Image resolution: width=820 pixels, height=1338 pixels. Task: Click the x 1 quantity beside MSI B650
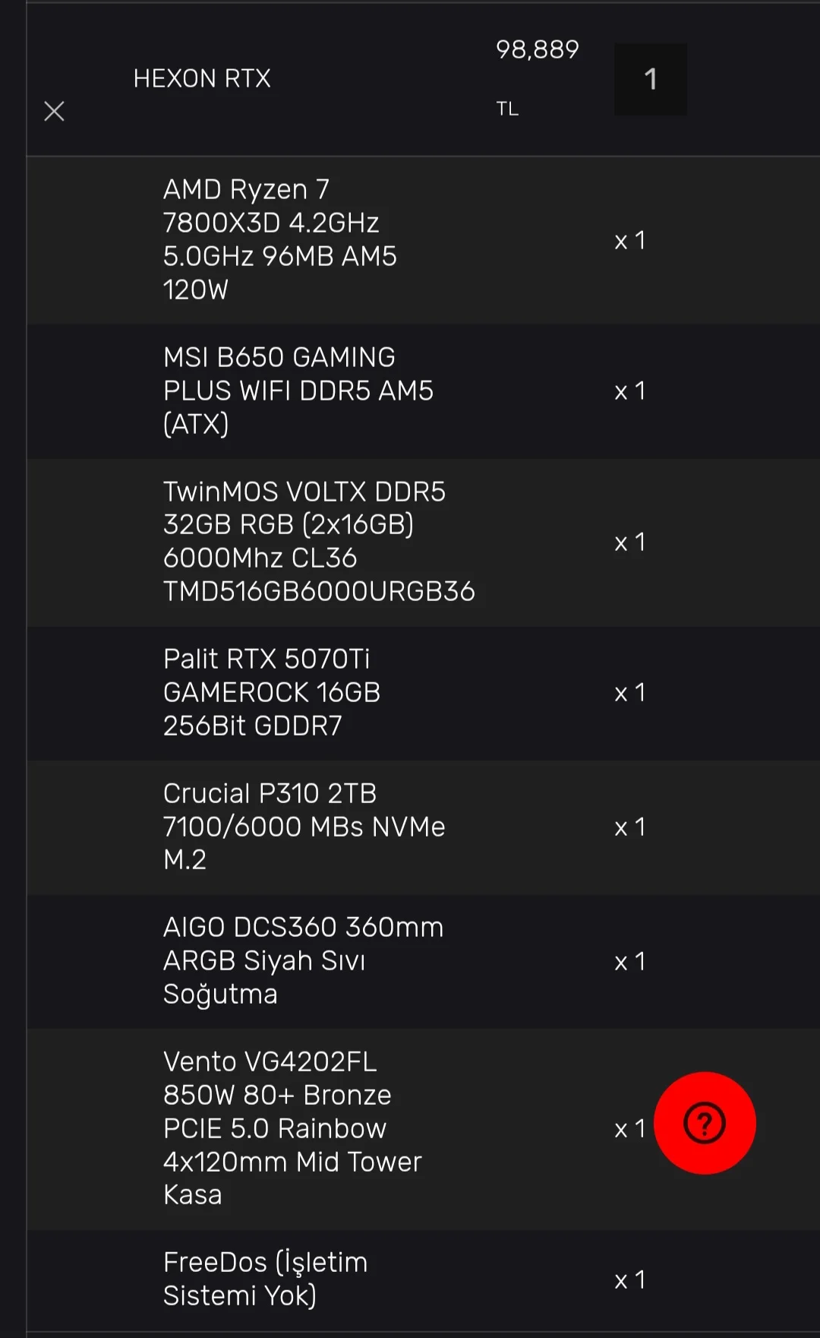pyautogui.click(x=629, y=391)
